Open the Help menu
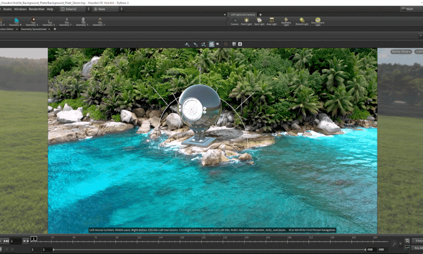The image size is (423, 254). (50, 9)
